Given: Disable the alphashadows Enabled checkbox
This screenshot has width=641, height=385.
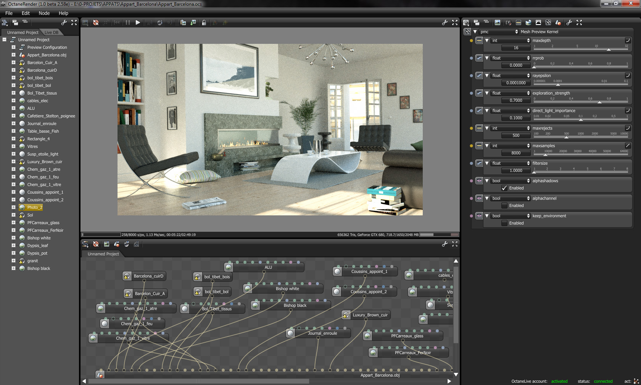Looking at the screenshot, I should coord(504,188).
